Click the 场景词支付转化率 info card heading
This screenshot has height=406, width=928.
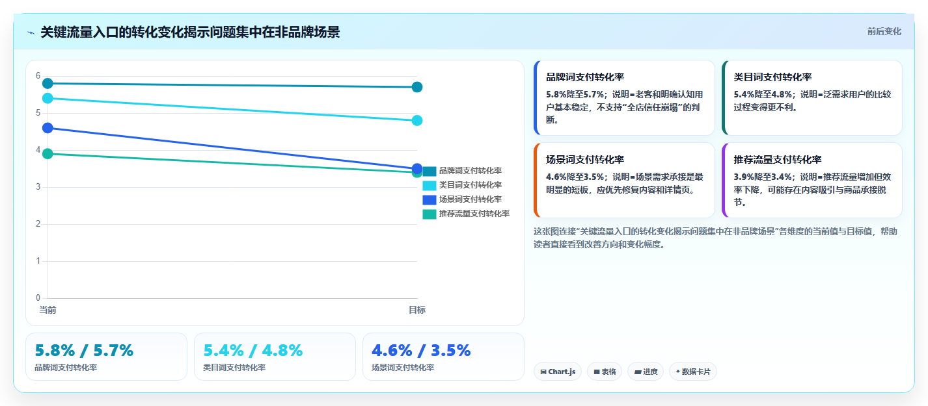click(x=585, y=159)
